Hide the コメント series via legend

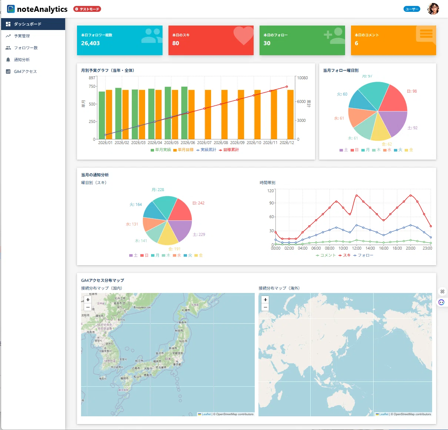[326, 255]
